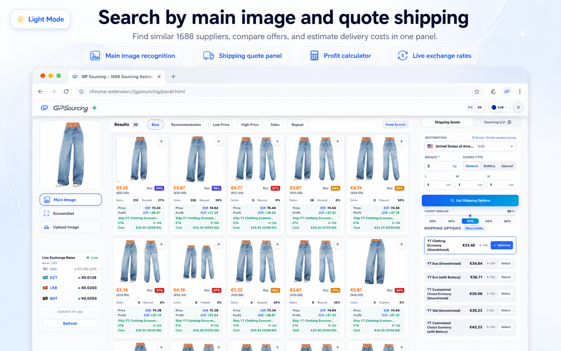Add the €3.87 56% product with plus icon
The width and height of the screenshot is (561, 351).
(x=337, y=141)
